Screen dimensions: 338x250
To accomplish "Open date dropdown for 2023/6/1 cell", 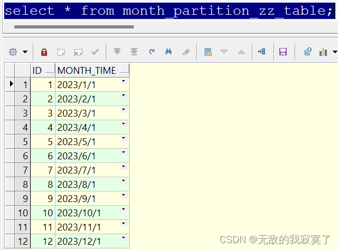I will pyautogui.click(x=124, y=152).
